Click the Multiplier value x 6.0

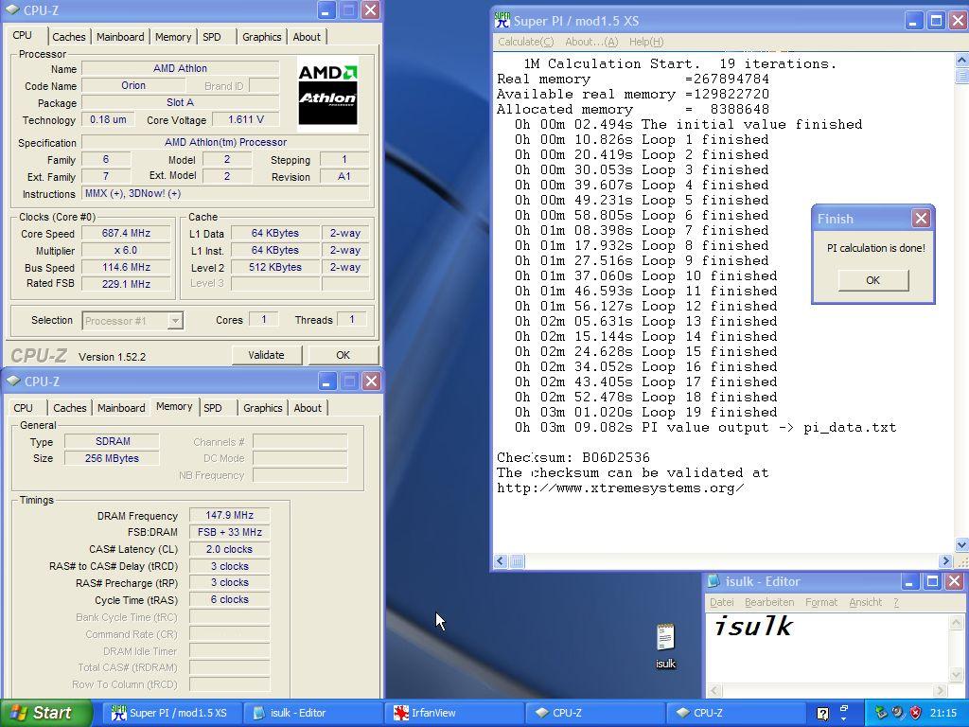click(126, 250)
